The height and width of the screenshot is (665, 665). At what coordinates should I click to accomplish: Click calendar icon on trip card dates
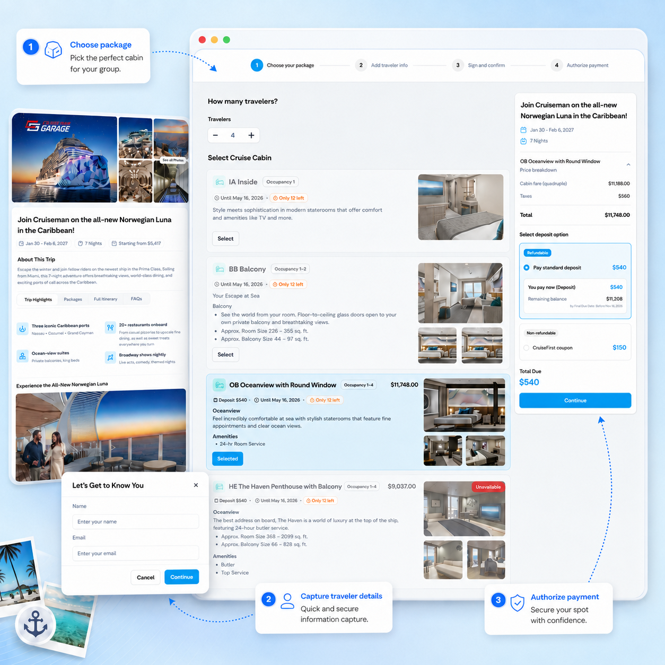click(21, 244)
